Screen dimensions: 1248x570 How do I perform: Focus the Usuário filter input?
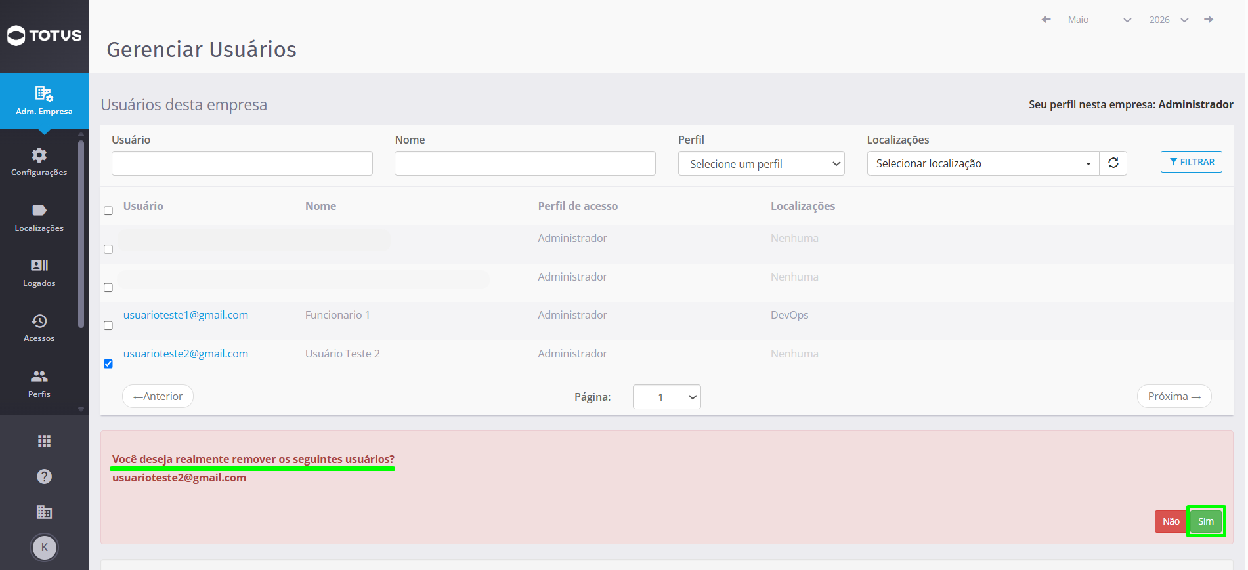click(x=242, y=163)
